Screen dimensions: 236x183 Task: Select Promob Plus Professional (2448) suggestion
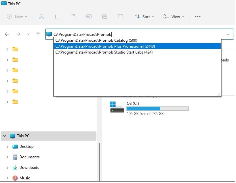coord(137,46)
